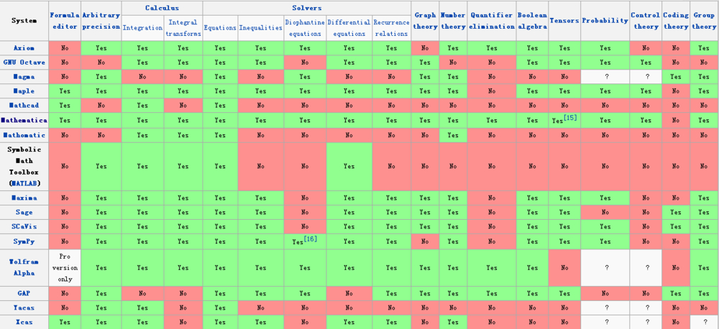Click Xcas's 'Yes' Formula editor cell
Viewport: 719px width, 329px height.
pos(65,322)
